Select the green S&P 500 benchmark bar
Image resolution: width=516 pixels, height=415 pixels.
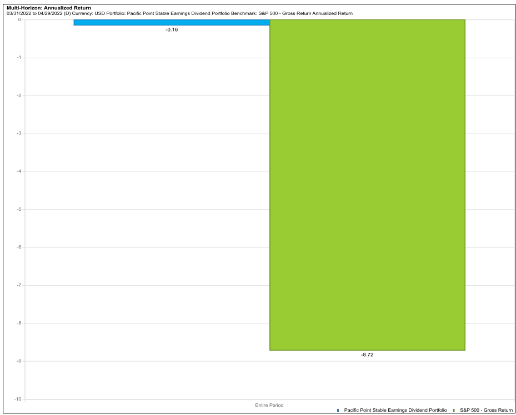pyautogui.click(x=367, y=185)
